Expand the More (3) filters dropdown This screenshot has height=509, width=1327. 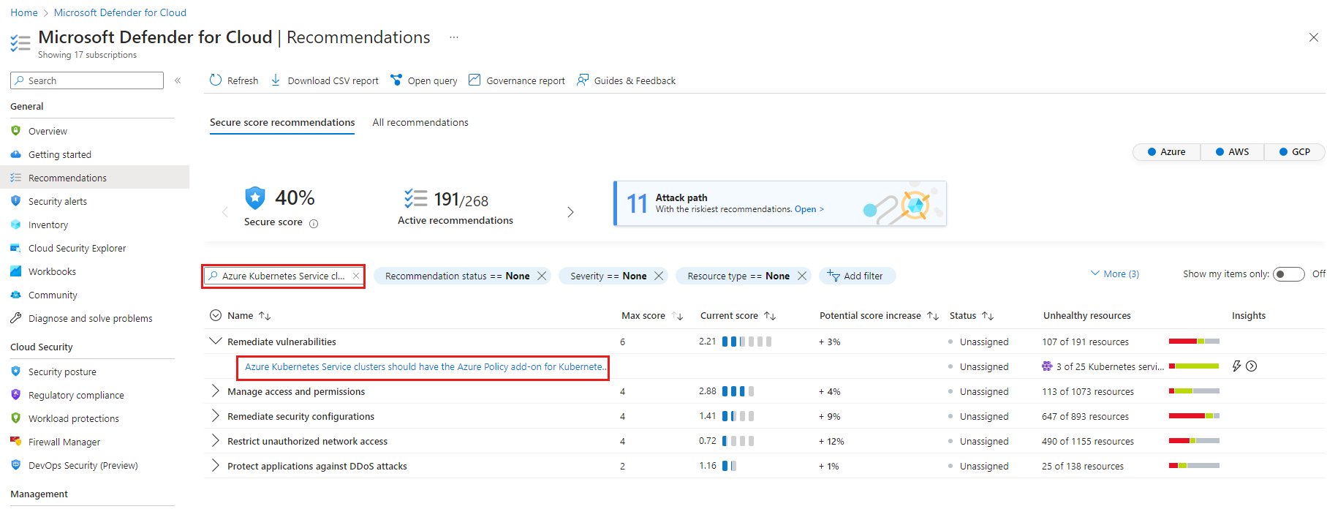[1115, 274]
